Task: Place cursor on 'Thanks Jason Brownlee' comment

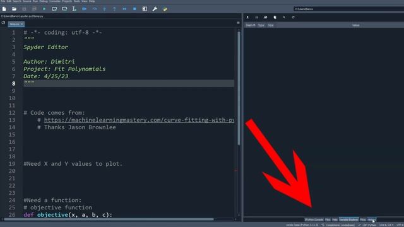Action: click(x=76, y=127)
